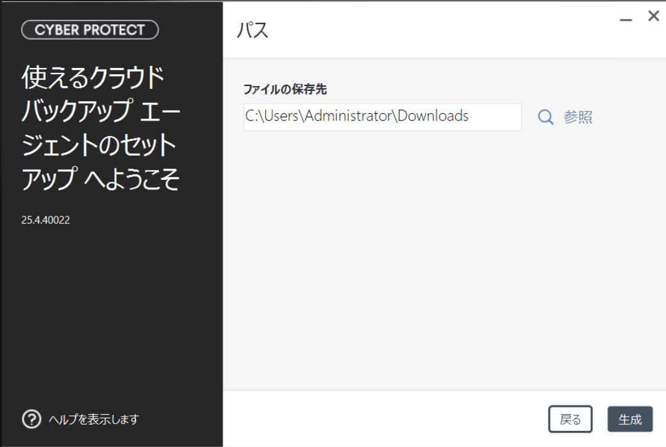Click the magnifier icon beside 参照
Image resolution: width=666 pixels, height=447 pixels.
(x=546, y=117)
